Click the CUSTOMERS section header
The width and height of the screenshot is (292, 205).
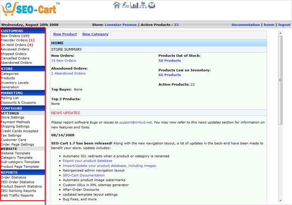tap(23, 31)
